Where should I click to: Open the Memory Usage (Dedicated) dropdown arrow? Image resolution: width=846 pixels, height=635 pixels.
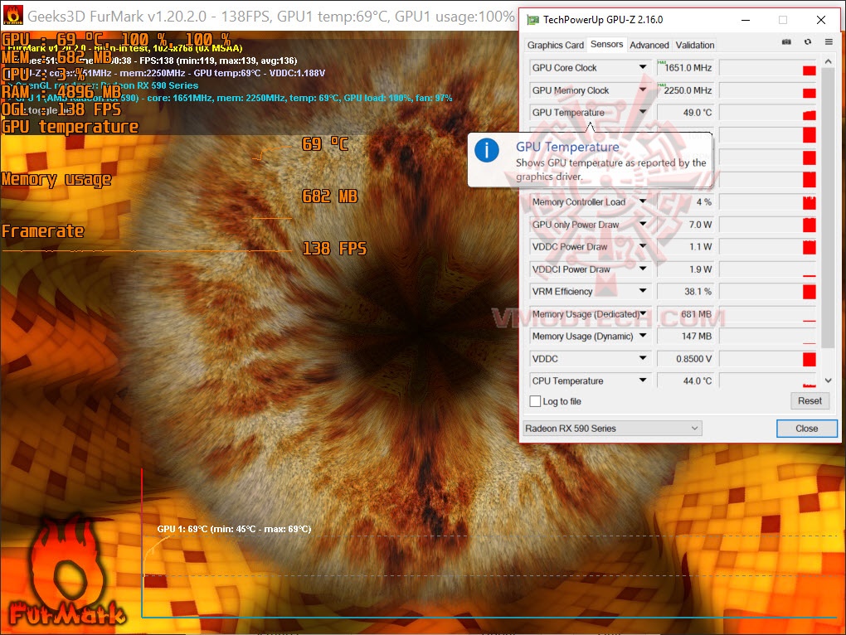[643, 313]
